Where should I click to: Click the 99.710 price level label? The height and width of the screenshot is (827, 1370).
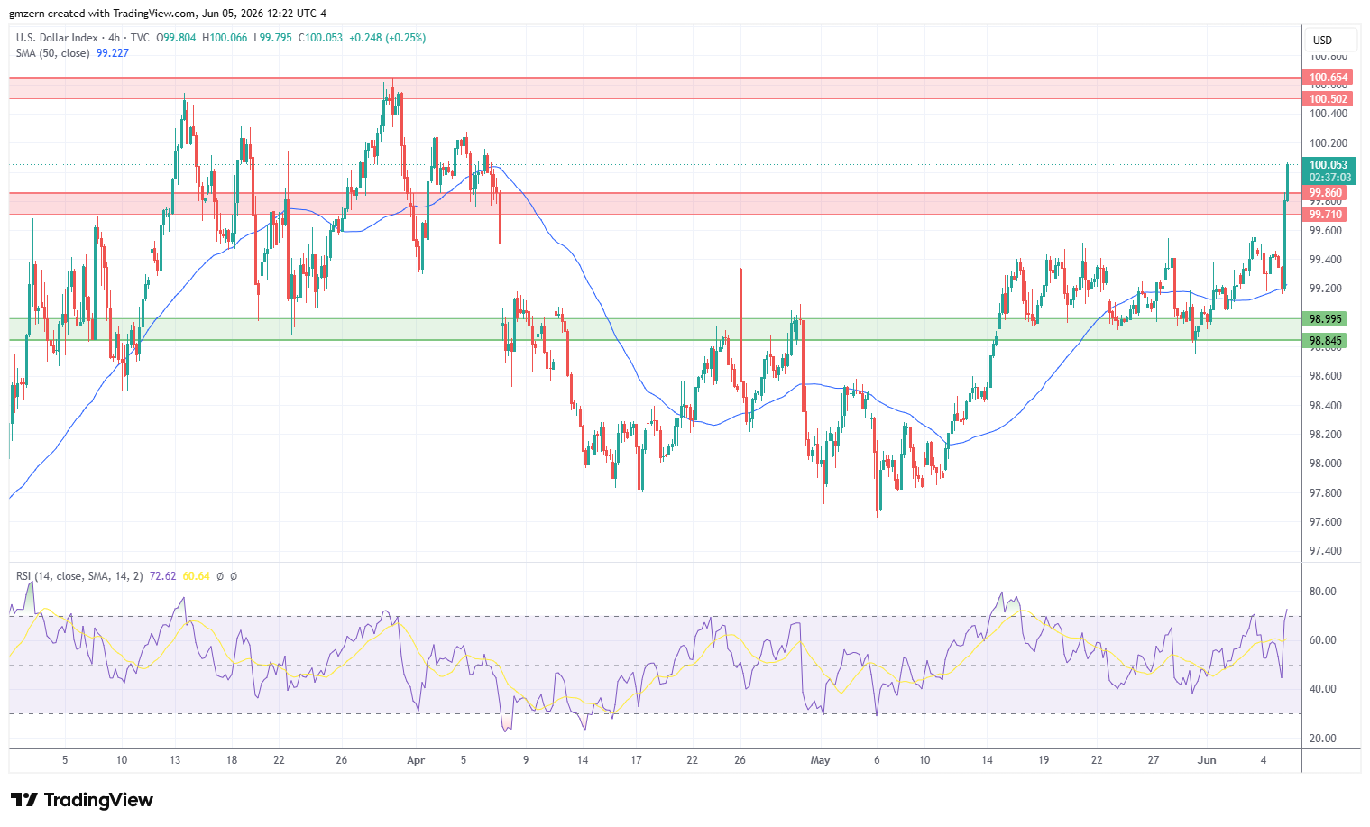click(x=1326, y=215)
